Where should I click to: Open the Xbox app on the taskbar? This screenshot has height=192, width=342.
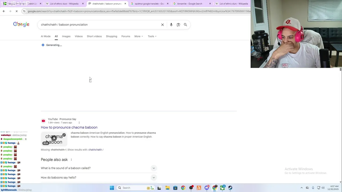[223, 188]
